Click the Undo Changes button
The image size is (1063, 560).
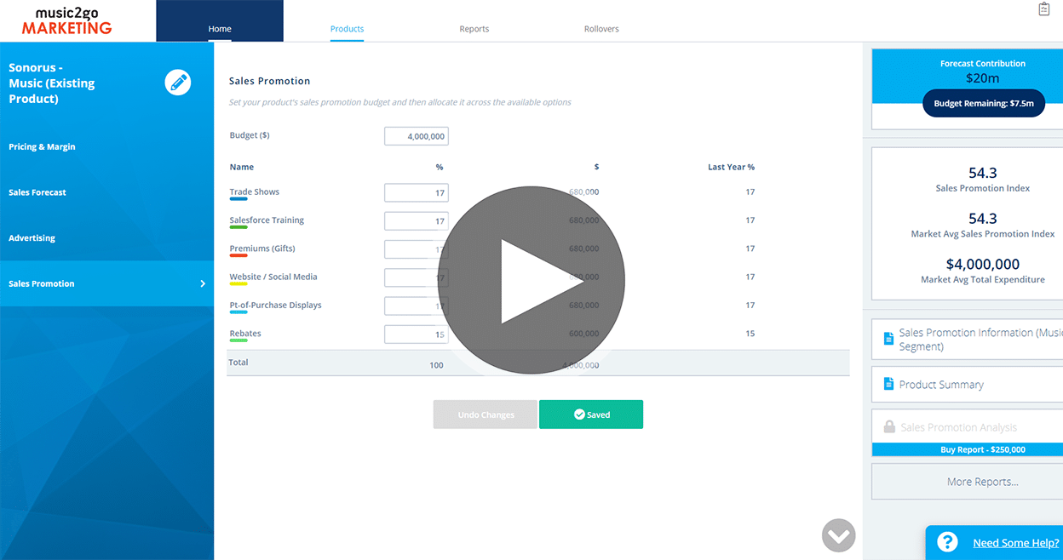pos(486,414)
